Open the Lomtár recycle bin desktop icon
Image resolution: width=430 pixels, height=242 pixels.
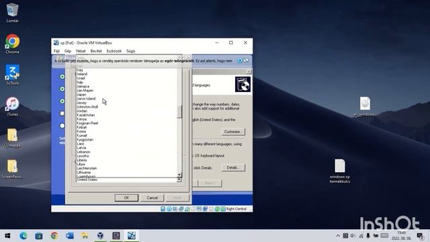(12, 12)
